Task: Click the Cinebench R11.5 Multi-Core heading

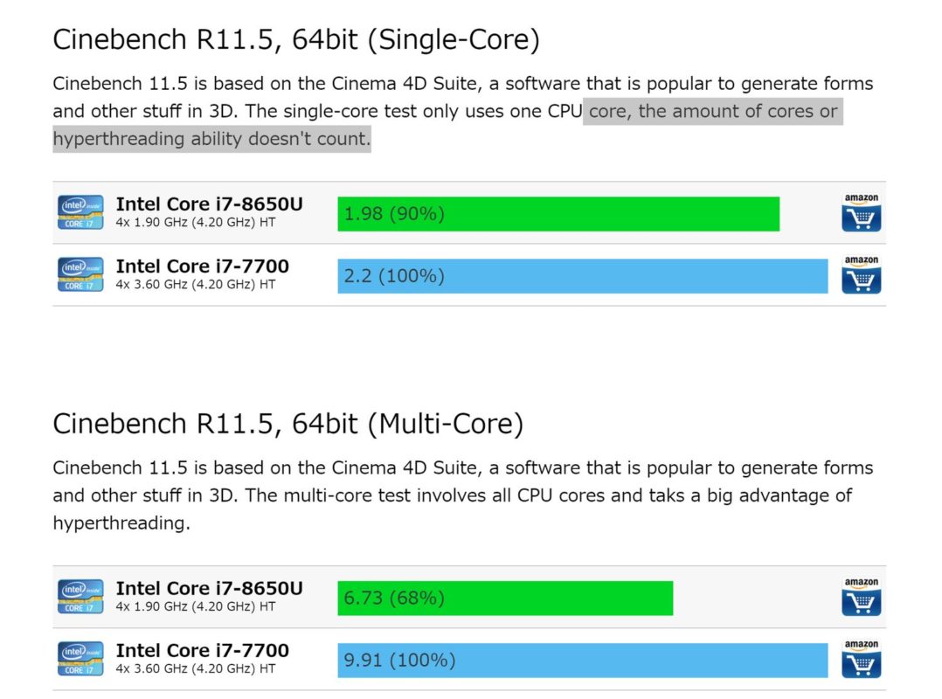Action: (x=288, y=424)
